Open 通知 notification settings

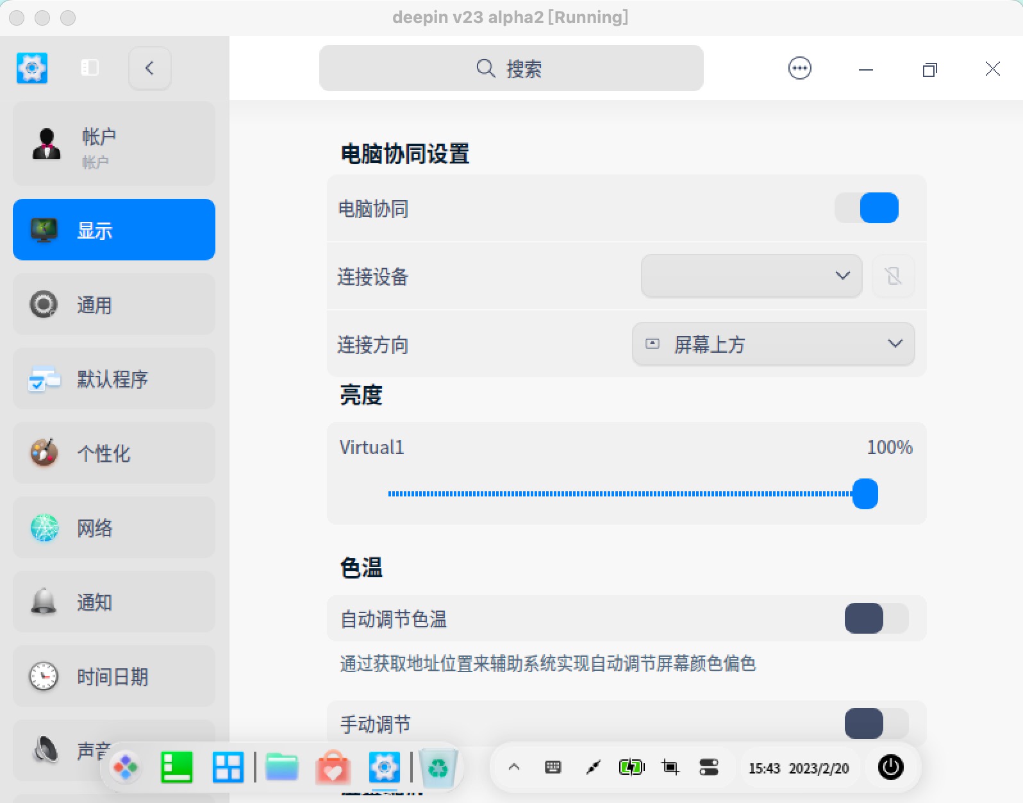click(114, 602)
